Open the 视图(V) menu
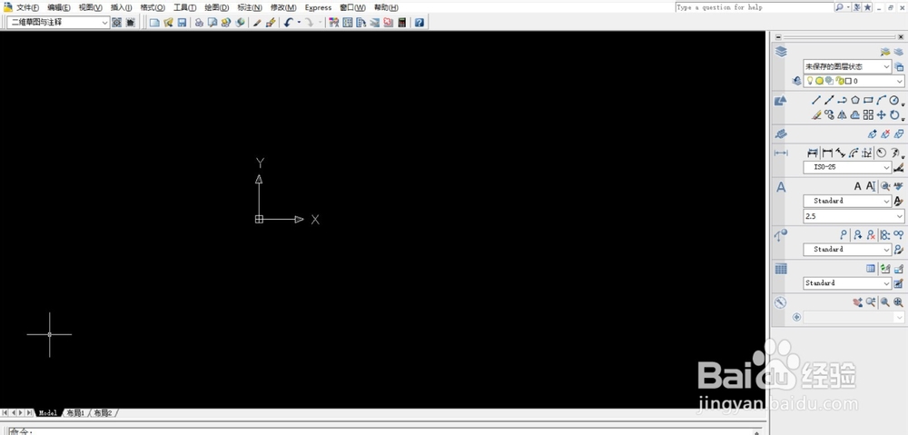908x435 pixels. [x=90, y=7]
